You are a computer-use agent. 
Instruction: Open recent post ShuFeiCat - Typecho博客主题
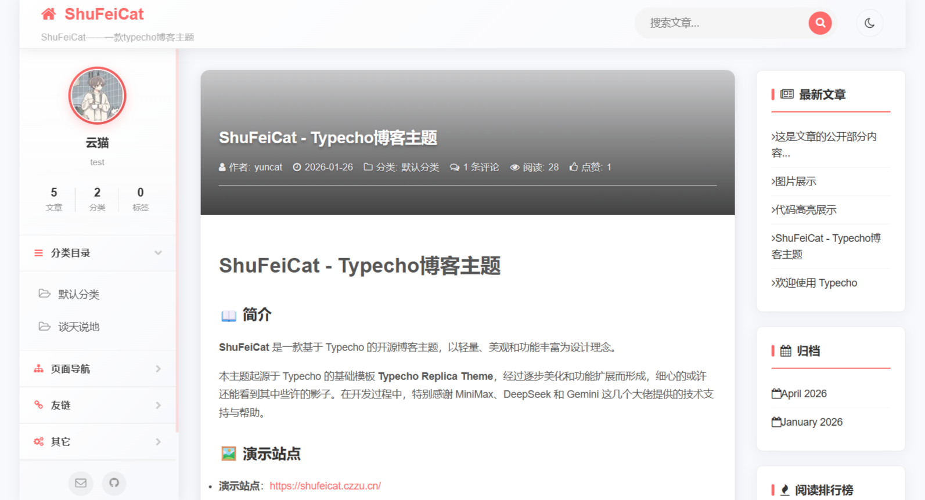[x=826, y=246]
